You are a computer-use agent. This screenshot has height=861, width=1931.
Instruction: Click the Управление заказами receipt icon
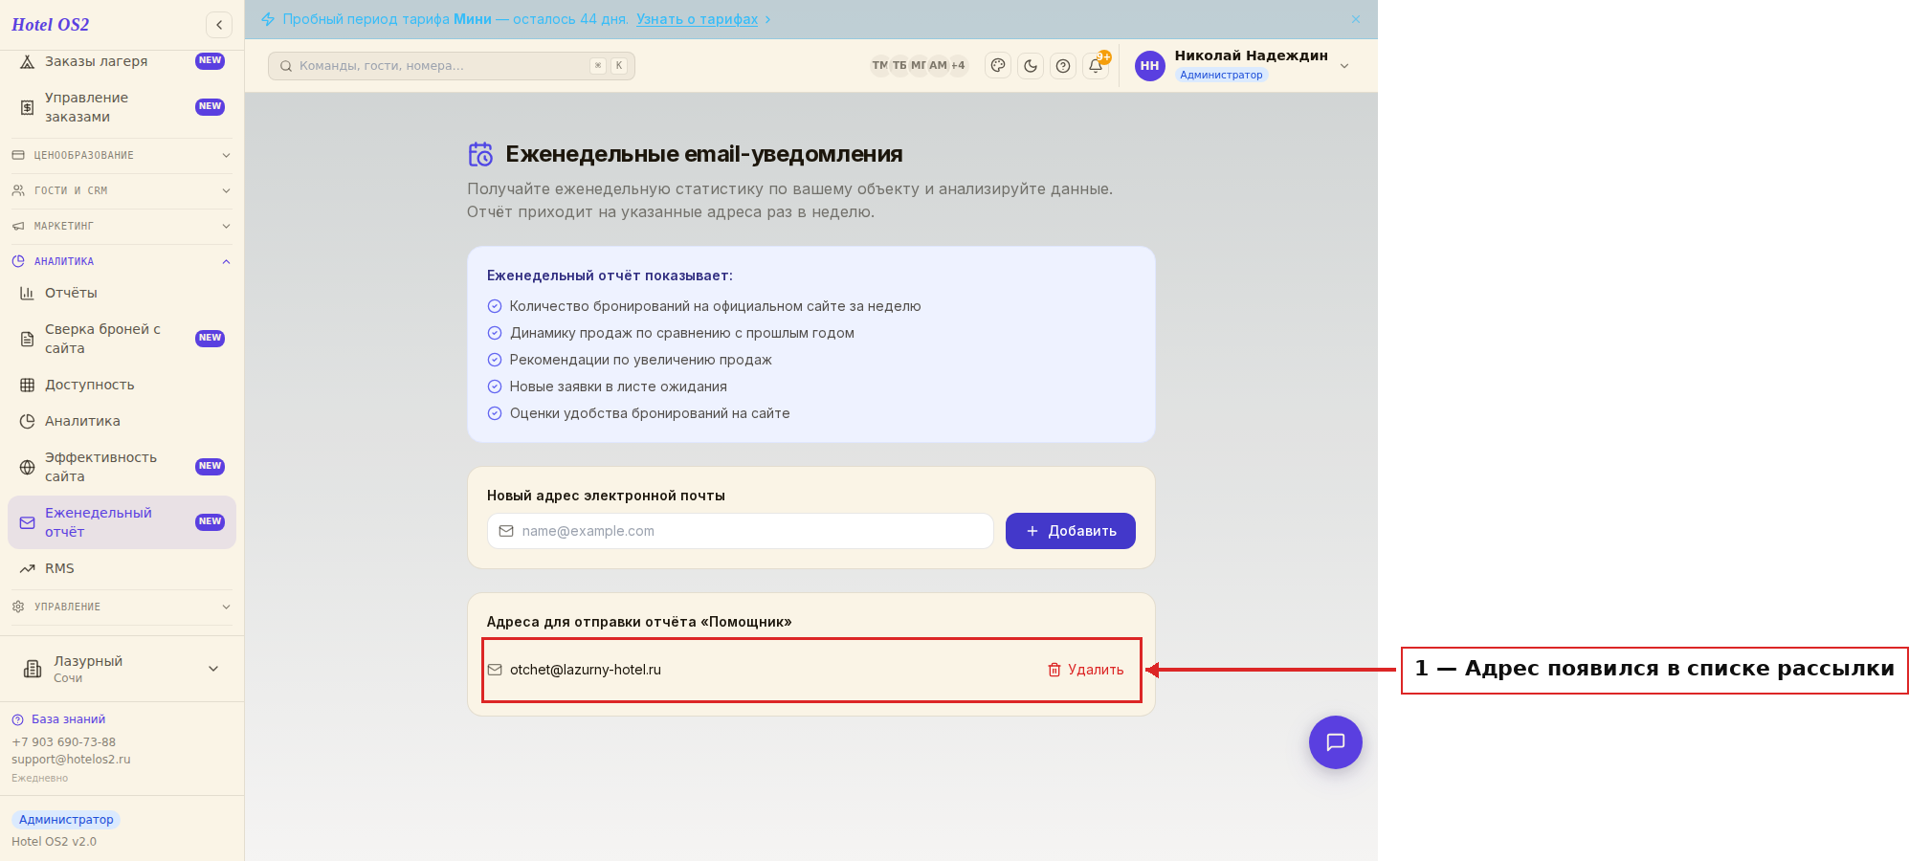click(x=28, y=108)
